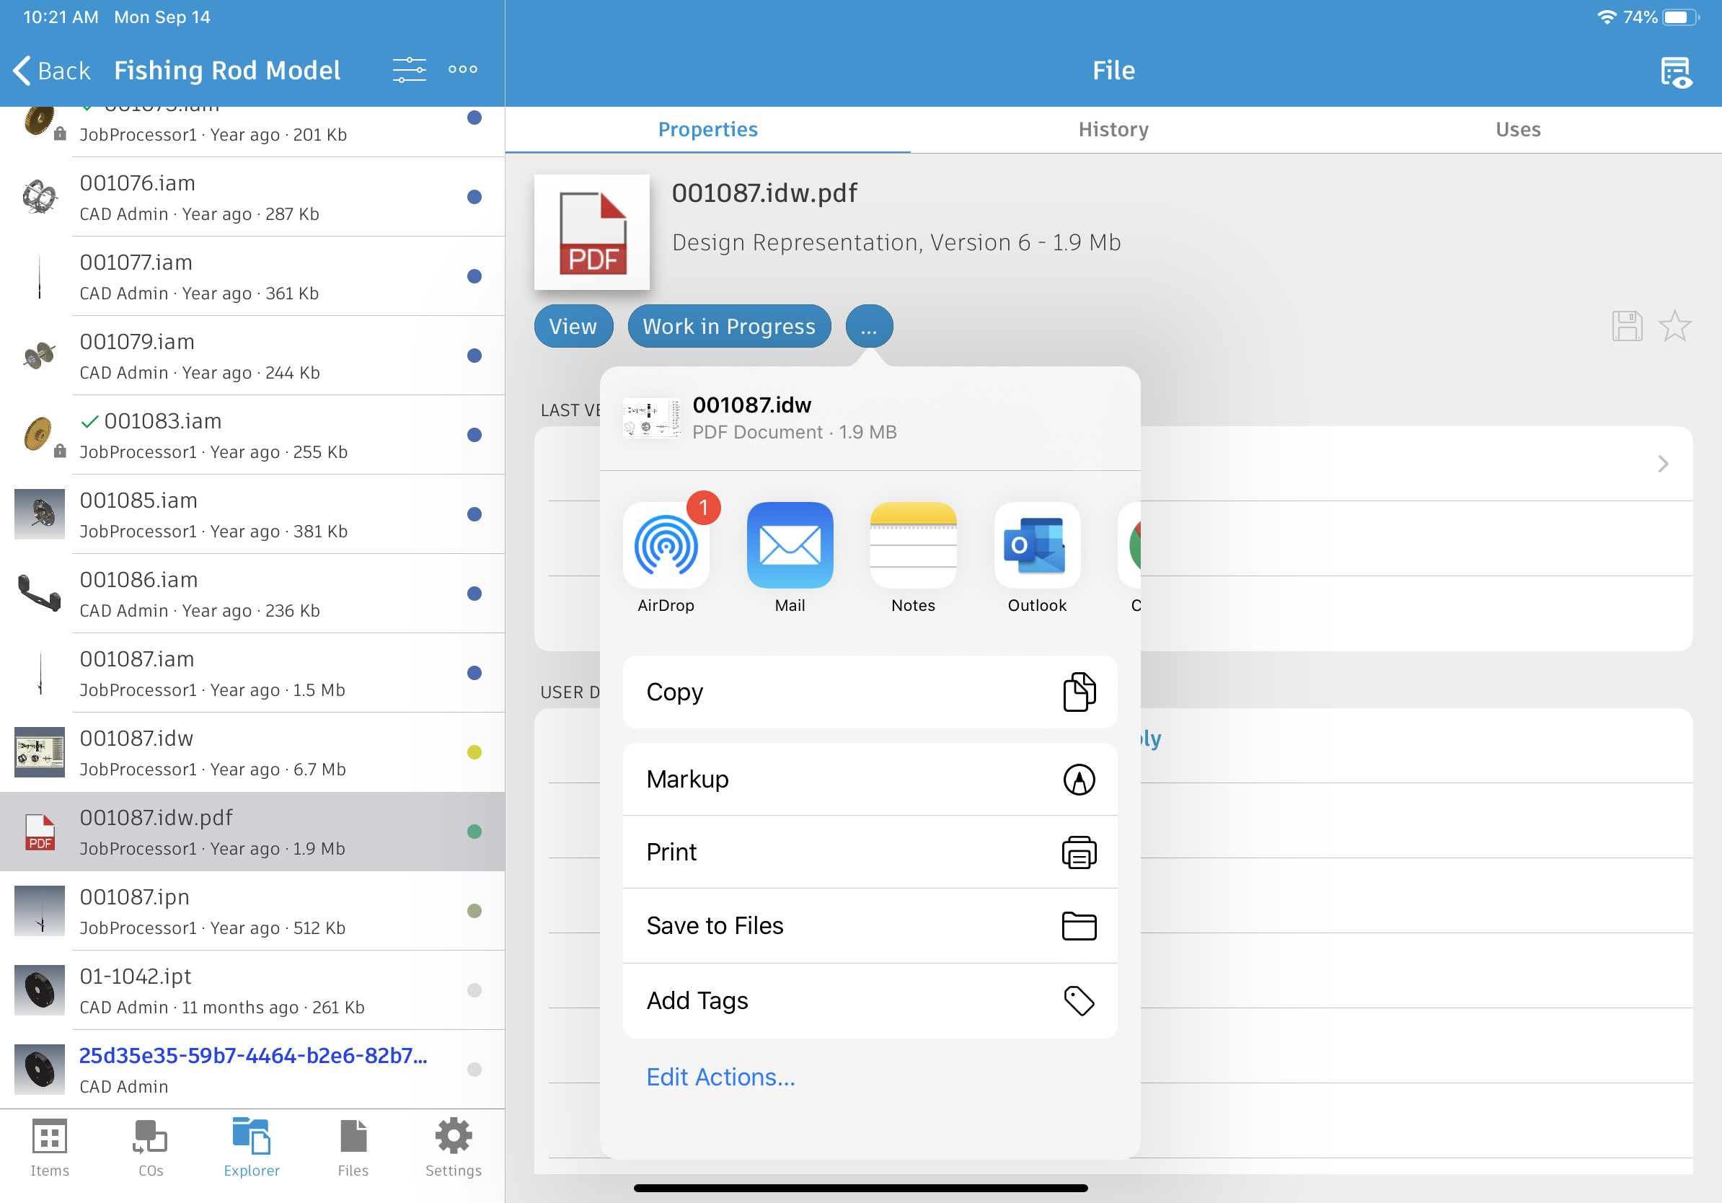This screenshot has height=1203, width=1722.
Task: Open more actions with the ... button
Action: pos(867,326)
